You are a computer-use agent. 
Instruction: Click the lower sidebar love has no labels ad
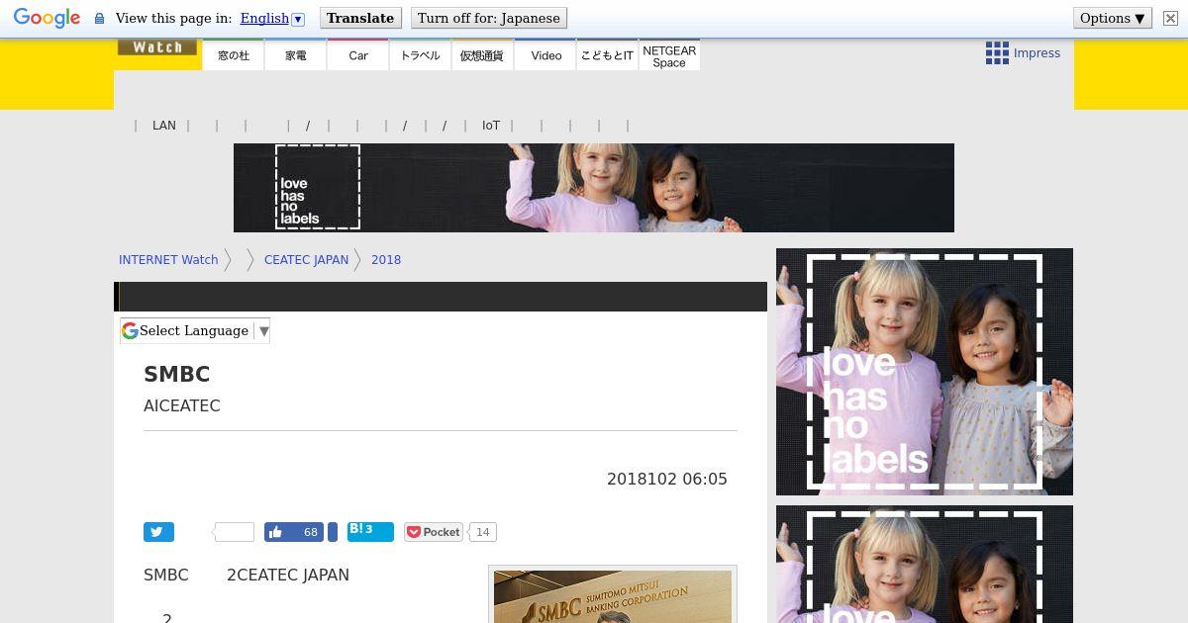coord(925,564)
